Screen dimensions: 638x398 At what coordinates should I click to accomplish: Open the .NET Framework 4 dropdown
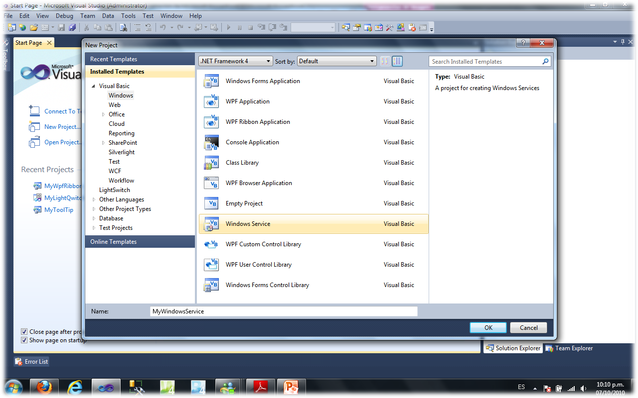tap(235, 61)
